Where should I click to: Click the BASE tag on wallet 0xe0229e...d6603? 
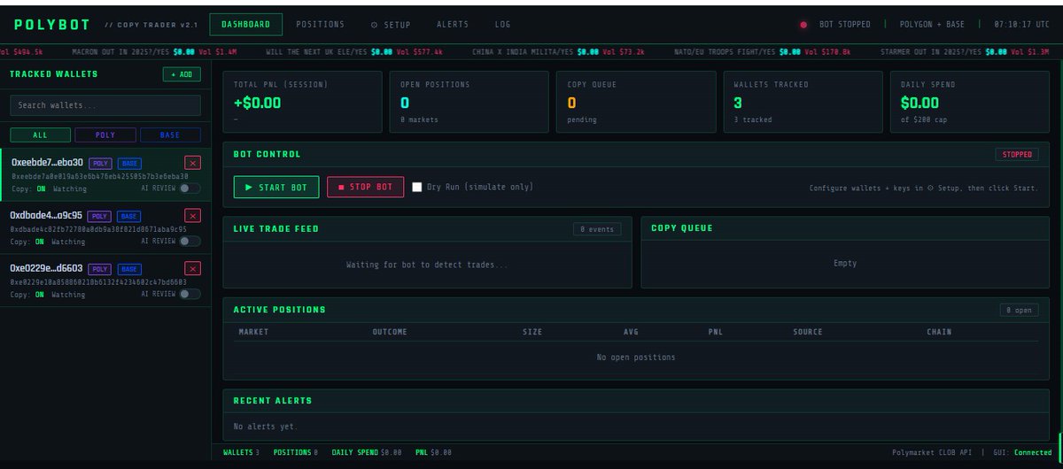pos(129,269)
